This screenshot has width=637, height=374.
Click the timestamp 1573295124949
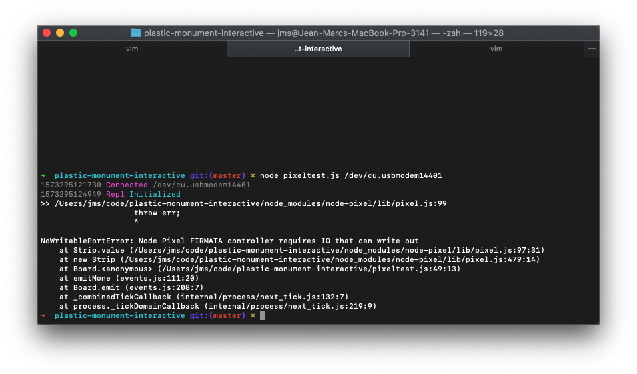[x=71, y=194]
